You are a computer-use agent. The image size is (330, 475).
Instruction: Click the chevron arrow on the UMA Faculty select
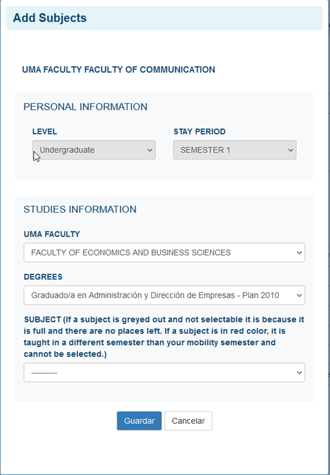pyautogui.click(x=299, y=253)
